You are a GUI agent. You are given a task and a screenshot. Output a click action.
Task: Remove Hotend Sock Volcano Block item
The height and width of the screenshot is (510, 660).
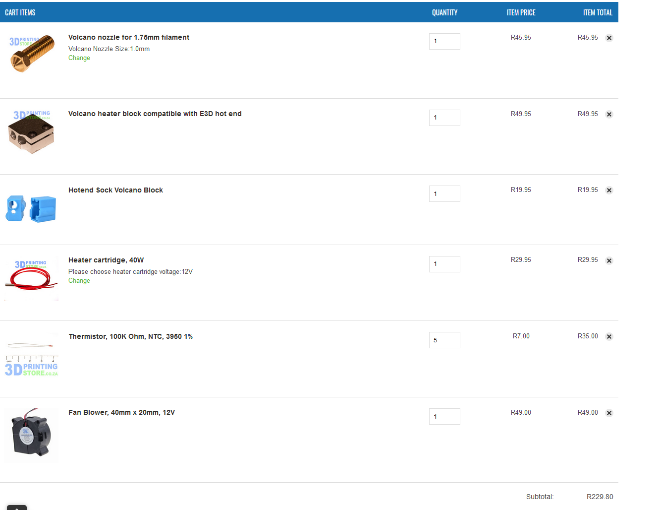click(609, 191)
